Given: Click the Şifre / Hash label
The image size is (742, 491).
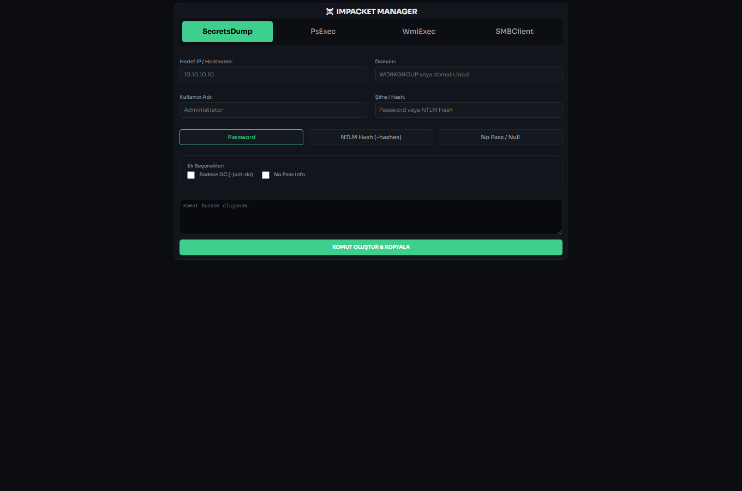Looking at the screenshot, I should [x=390, y=97].
